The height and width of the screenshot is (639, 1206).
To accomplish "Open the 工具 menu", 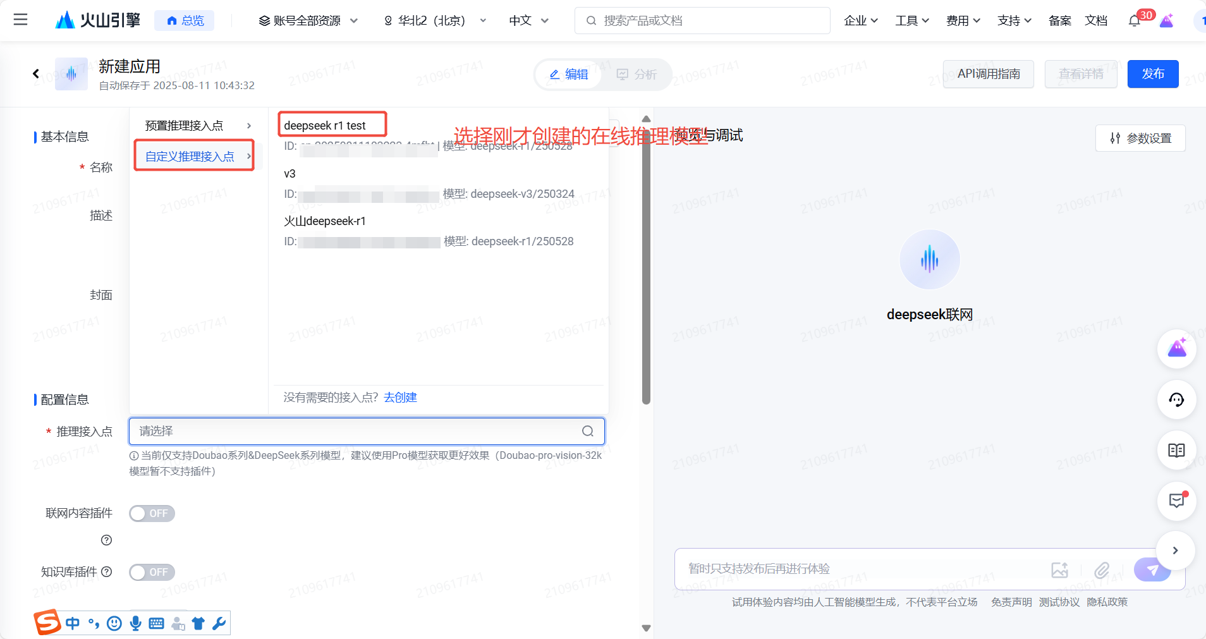I will click(x=911, y=21).
